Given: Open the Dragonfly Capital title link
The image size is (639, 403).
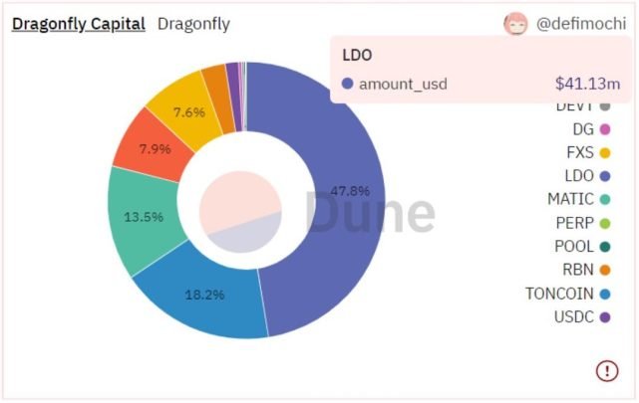Looking at the screenshot, I should (x=79, y=24).
